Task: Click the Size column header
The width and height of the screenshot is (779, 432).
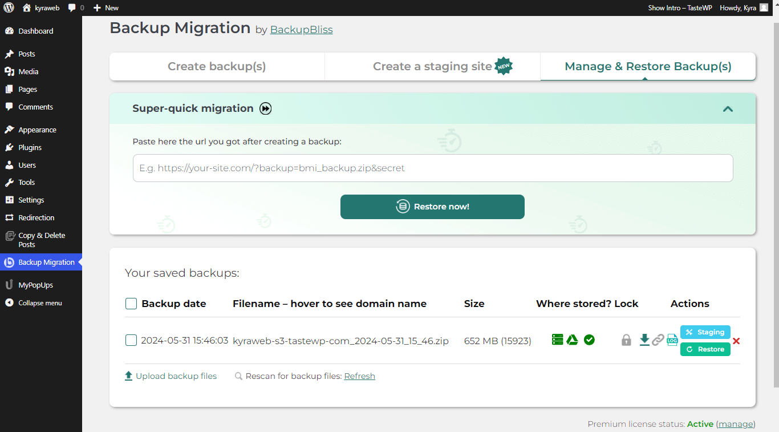Action: pos(474,304)
